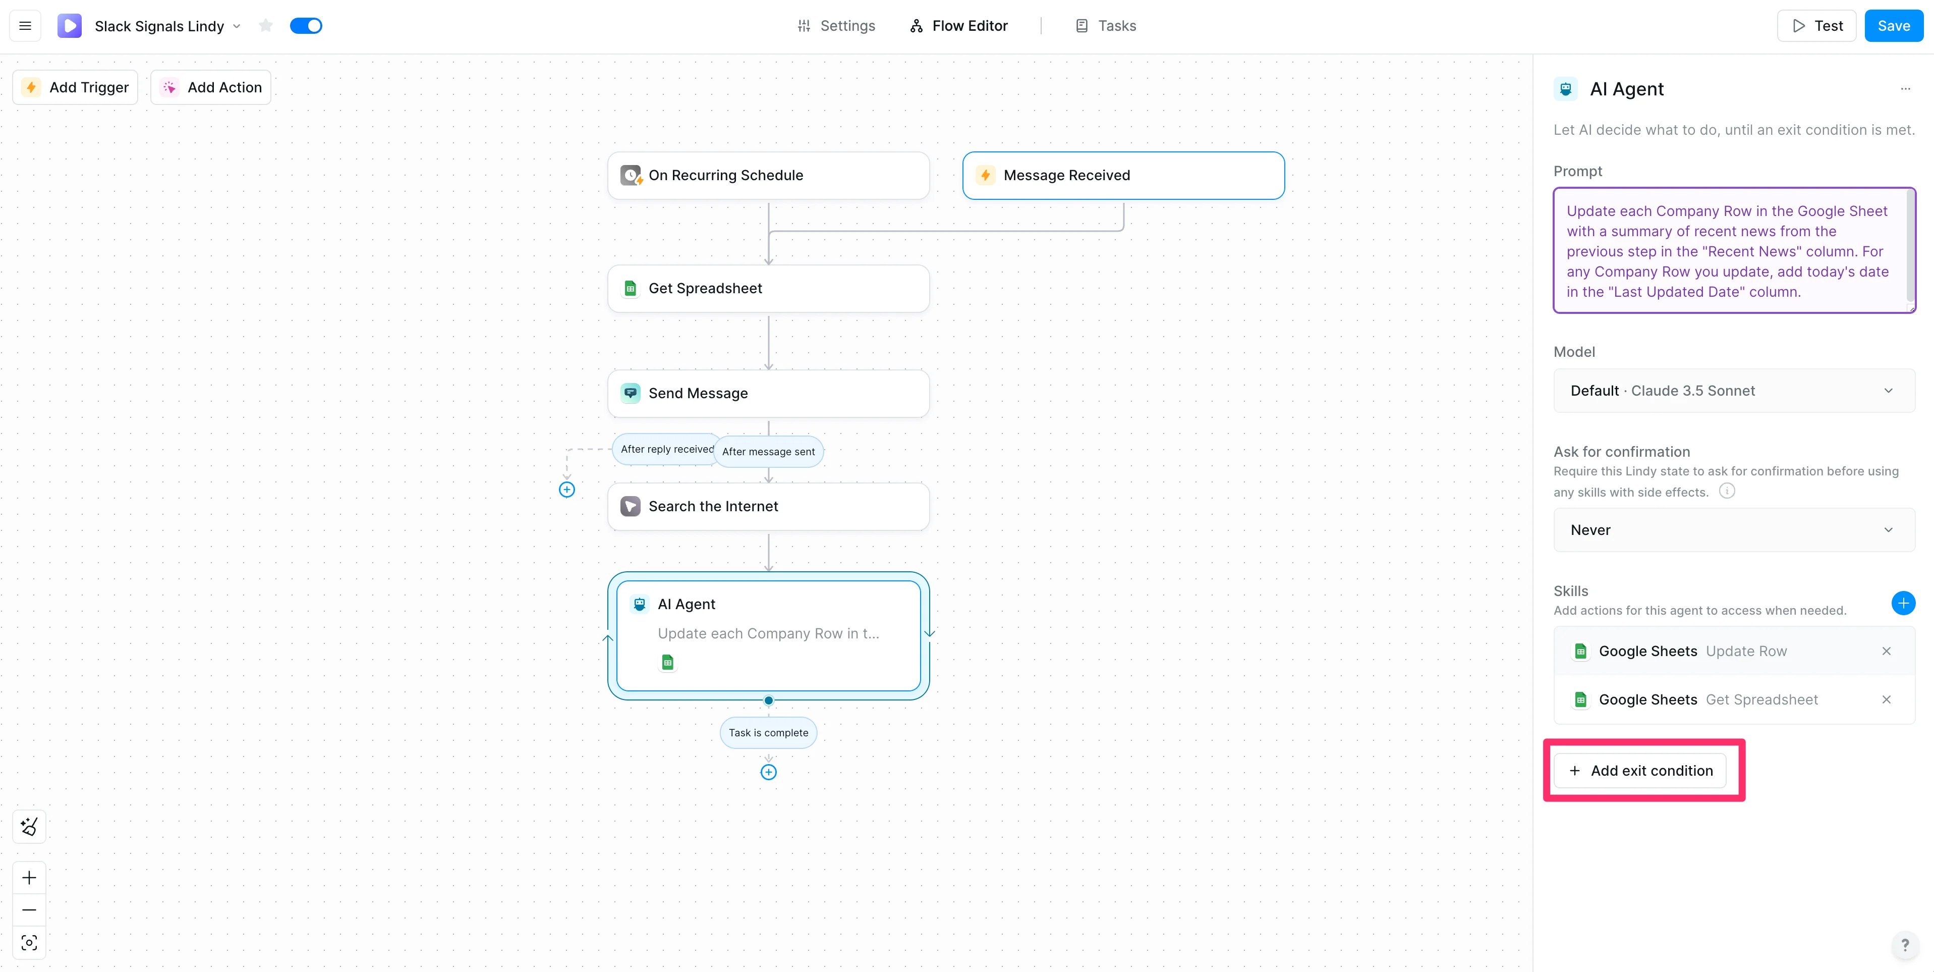Star the Slack Signals Lindy agent
Viewport: 1934px width, 972px height.
click(266, 26)
